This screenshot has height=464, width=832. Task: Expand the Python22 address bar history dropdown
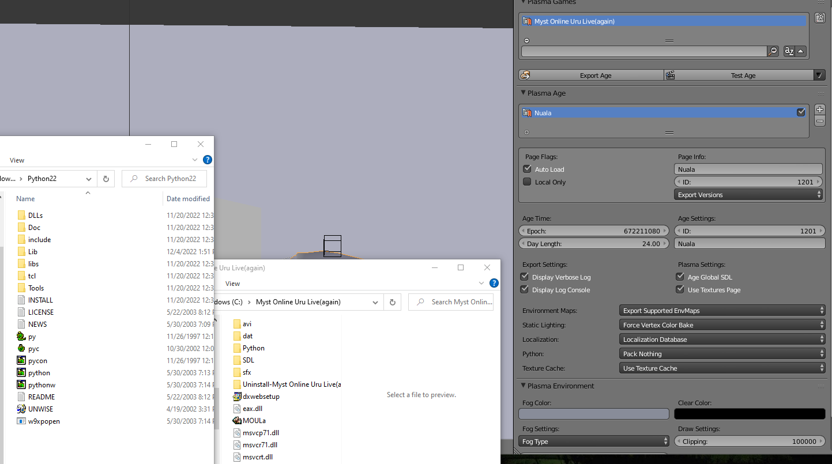pyautogui.click(x=89, y=179)
